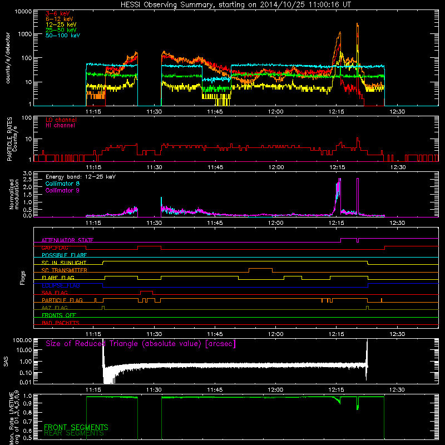
Task: Click the green "25-50 keV" legend label
Action: 61,30
